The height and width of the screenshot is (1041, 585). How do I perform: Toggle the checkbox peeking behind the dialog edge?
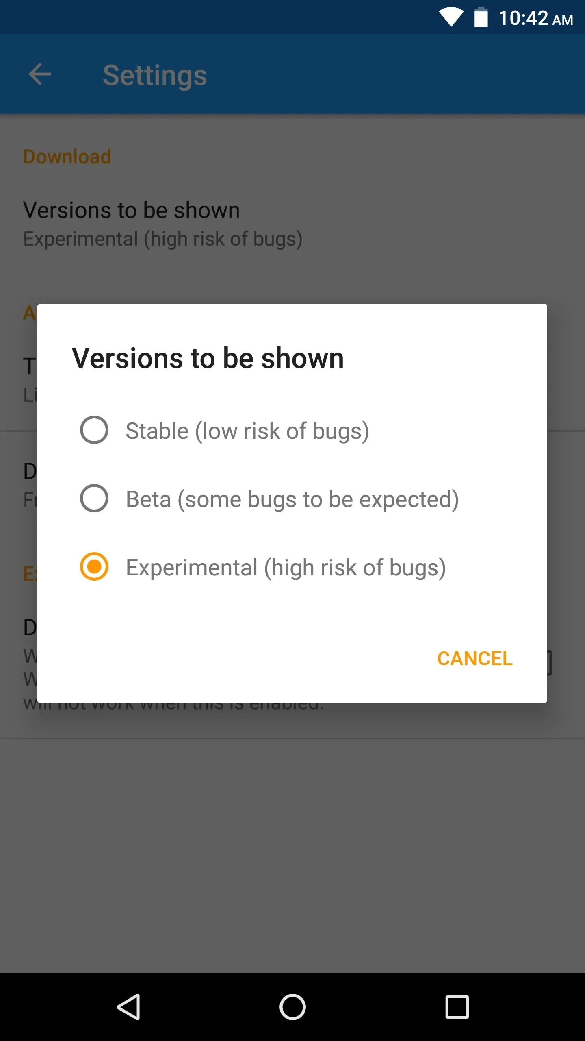550,663
